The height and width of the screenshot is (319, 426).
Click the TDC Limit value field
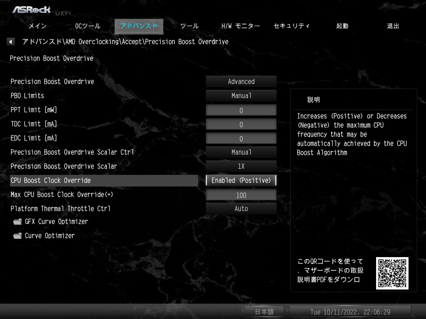241,124
